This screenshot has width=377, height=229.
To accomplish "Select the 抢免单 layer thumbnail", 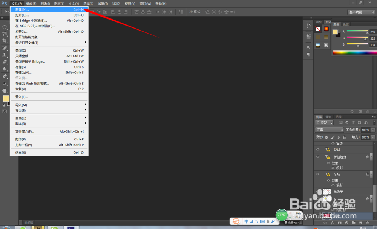I will click(327, 191).
